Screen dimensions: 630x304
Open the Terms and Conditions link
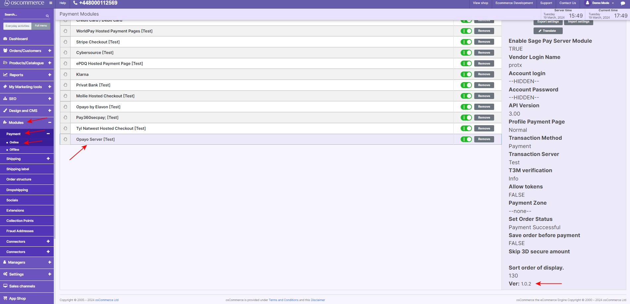coord(283,300)
